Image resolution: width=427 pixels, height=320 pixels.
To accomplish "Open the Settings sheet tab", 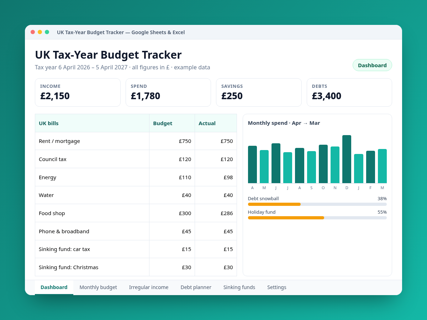I will tap(276, 287).
